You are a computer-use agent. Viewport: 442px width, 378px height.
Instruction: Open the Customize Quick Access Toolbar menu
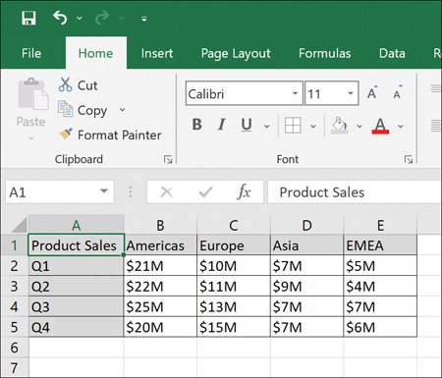point(144,19)
